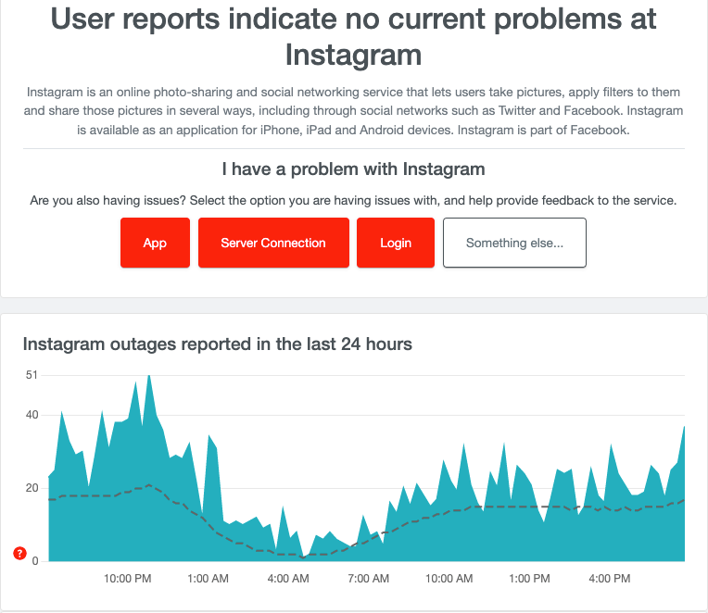The height and width of the screenshot is (613, 708).
Task: Click the 1:00 PM axis label
Action: tap(529, 578)
